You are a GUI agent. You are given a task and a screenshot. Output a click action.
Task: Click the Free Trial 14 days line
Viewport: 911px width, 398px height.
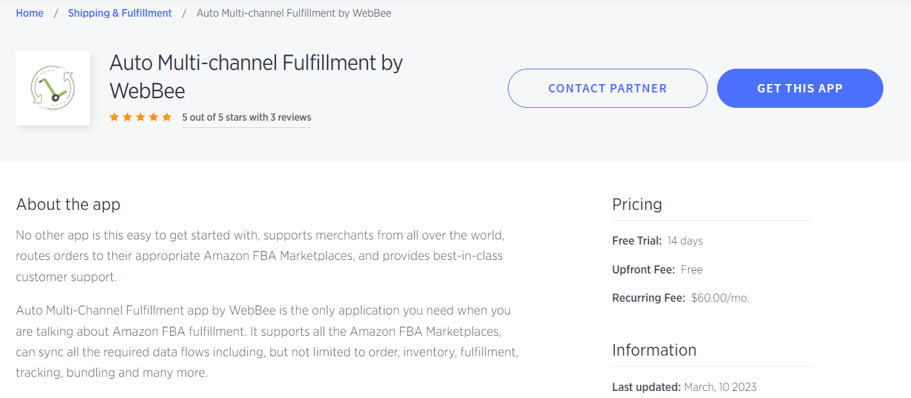(657, 241)
